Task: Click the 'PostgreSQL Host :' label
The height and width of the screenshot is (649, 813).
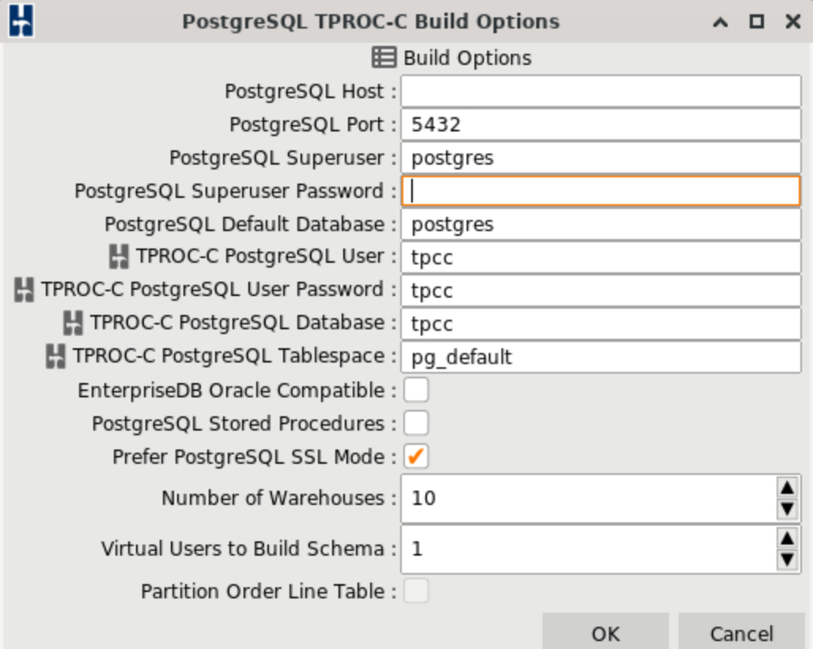Action: 311,91
